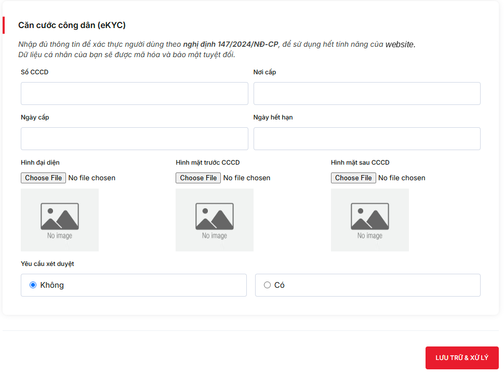Focus the Nơi cấp text box

click(x=367, y=94)
